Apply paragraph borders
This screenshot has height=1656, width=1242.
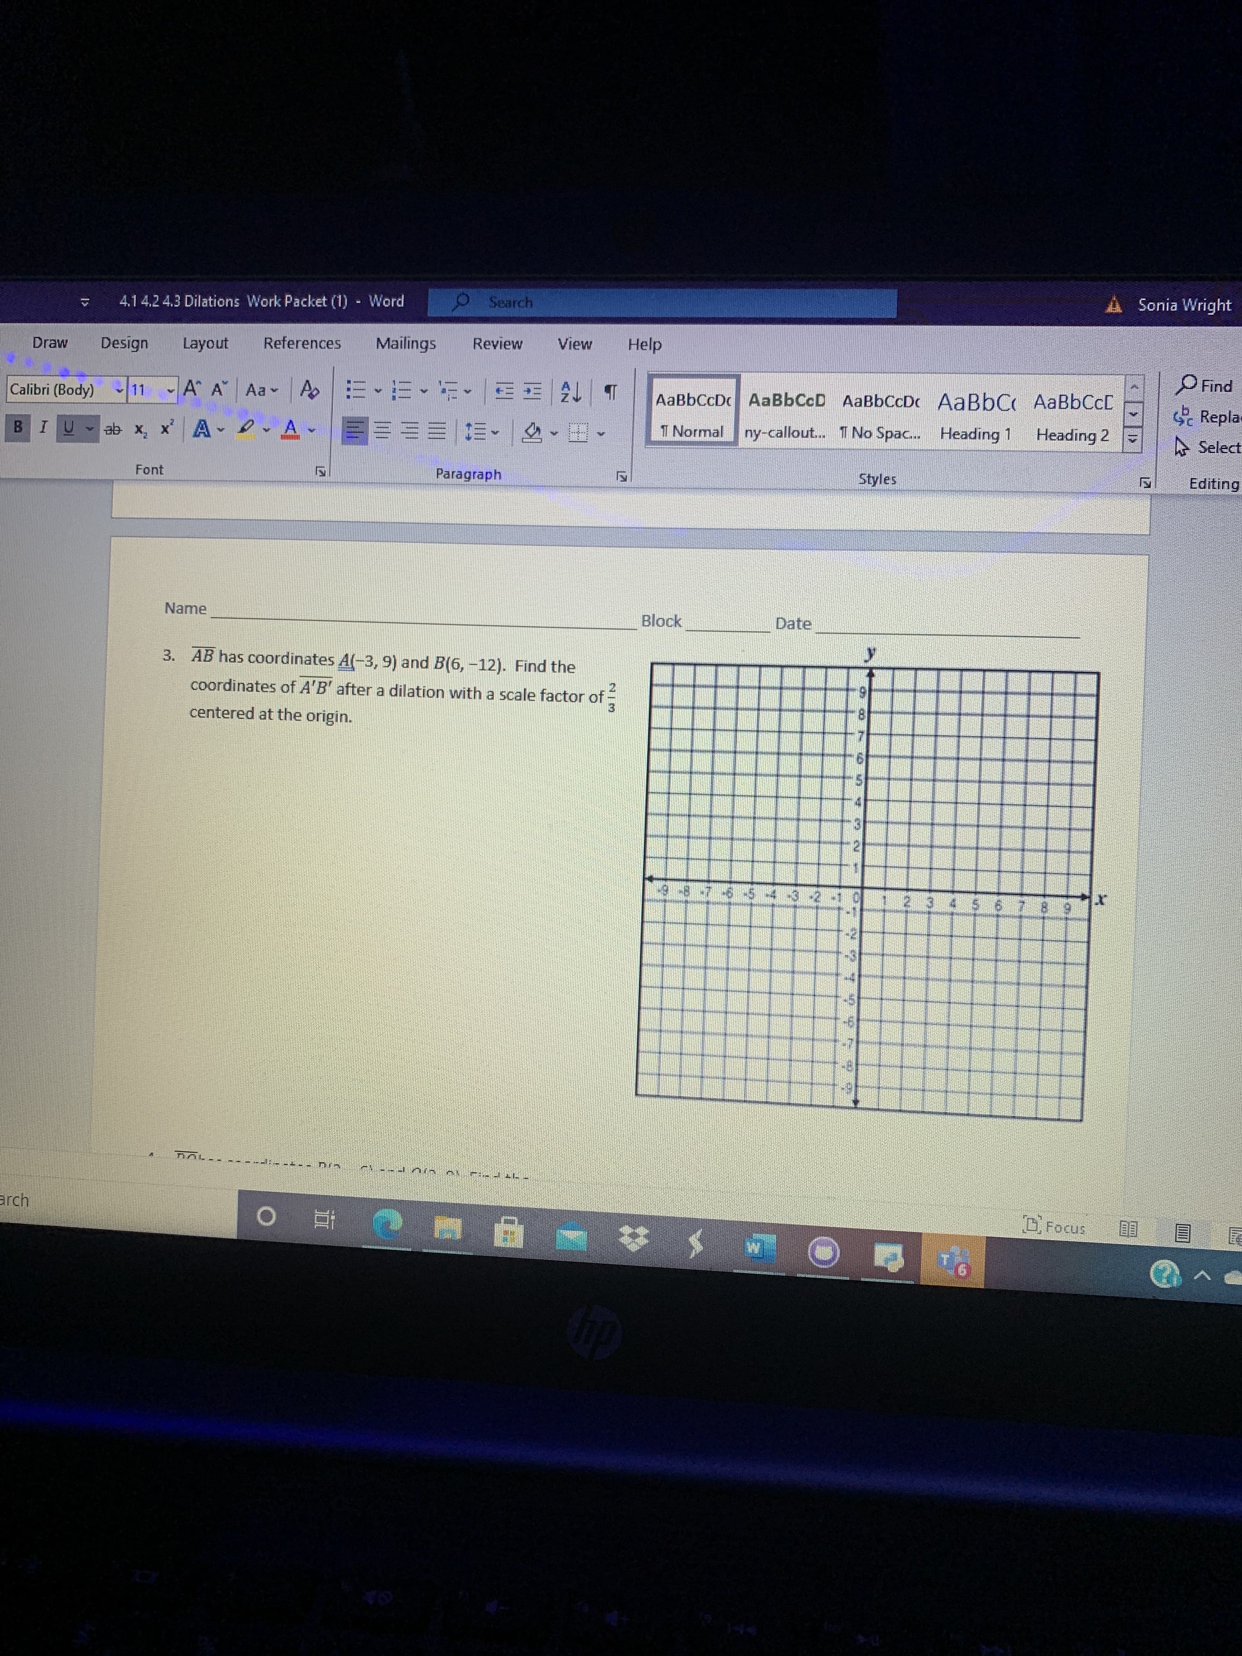click(x=577, y=433)
